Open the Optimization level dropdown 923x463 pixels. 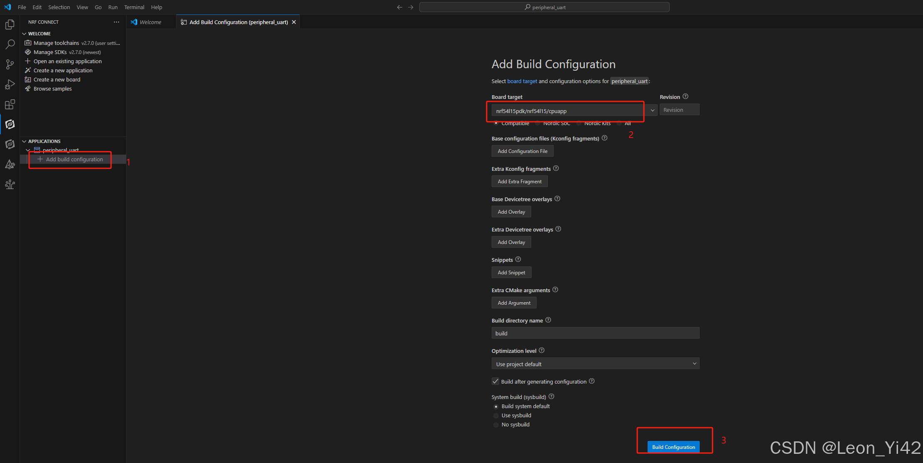[595, 364]
